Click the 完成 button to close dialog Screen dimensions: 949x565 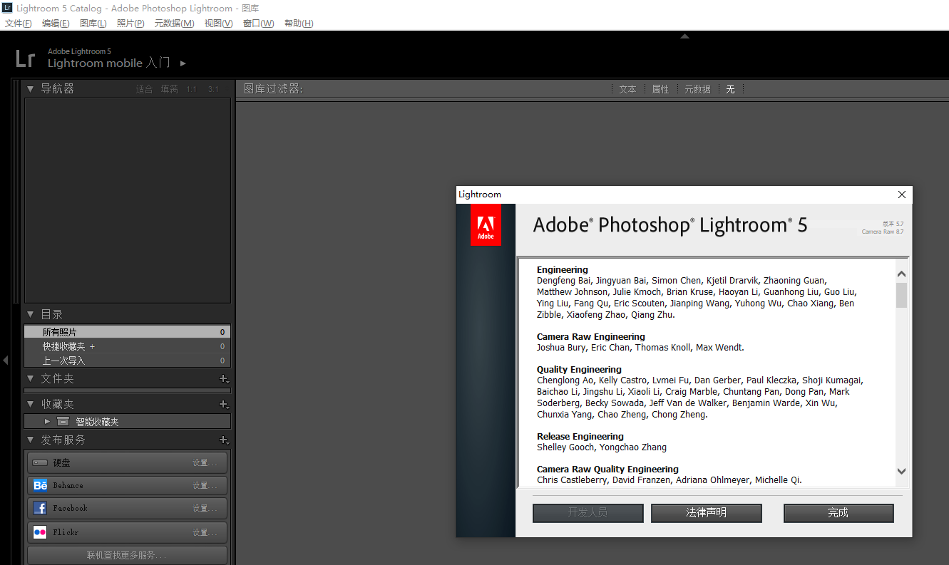[x=838, y=513]
